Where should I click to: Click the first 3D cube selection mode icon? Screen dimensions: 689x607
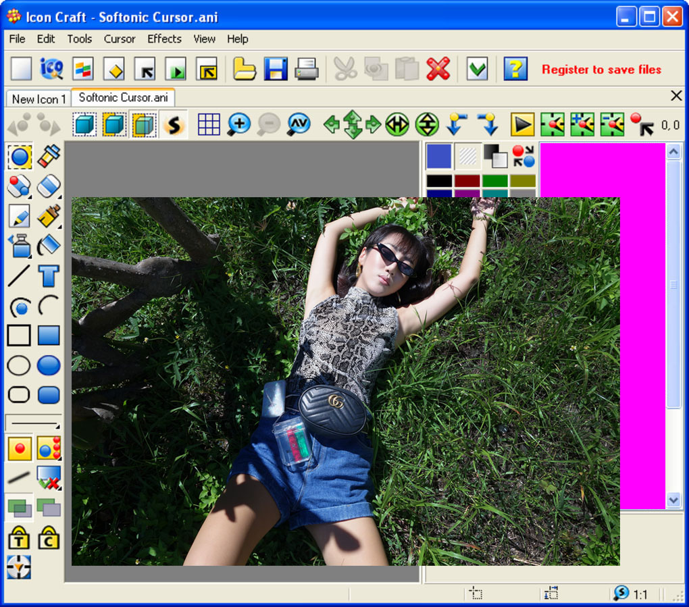(x=84, y=125)
